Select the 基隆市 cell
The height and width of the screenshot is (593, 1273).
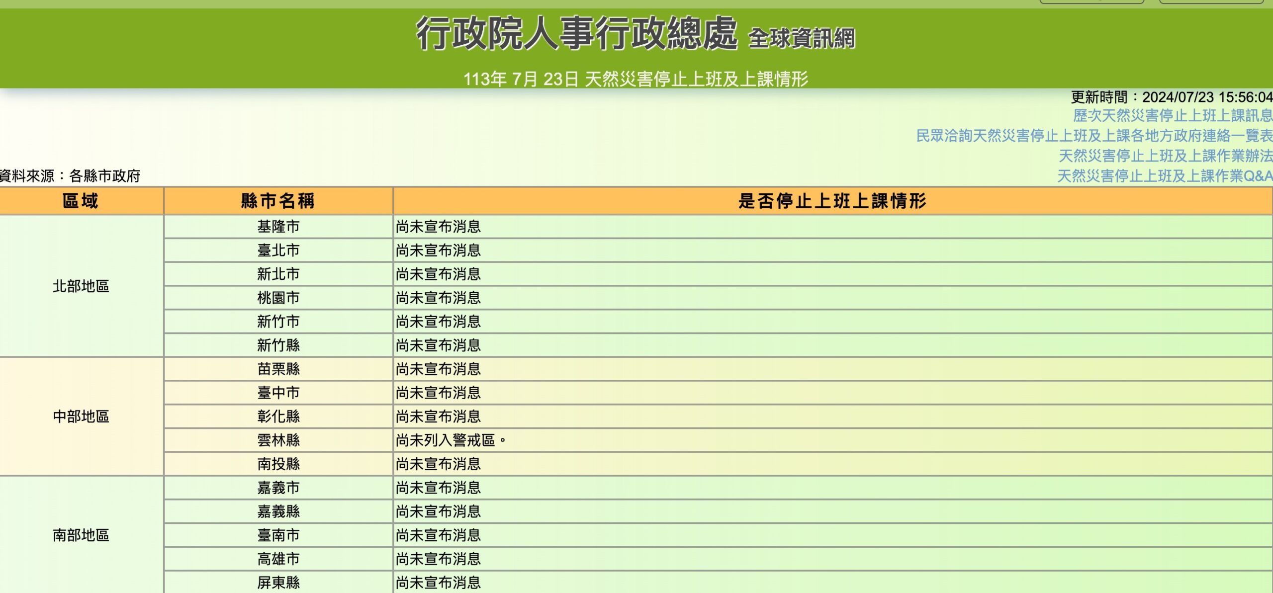pos(278,227)
